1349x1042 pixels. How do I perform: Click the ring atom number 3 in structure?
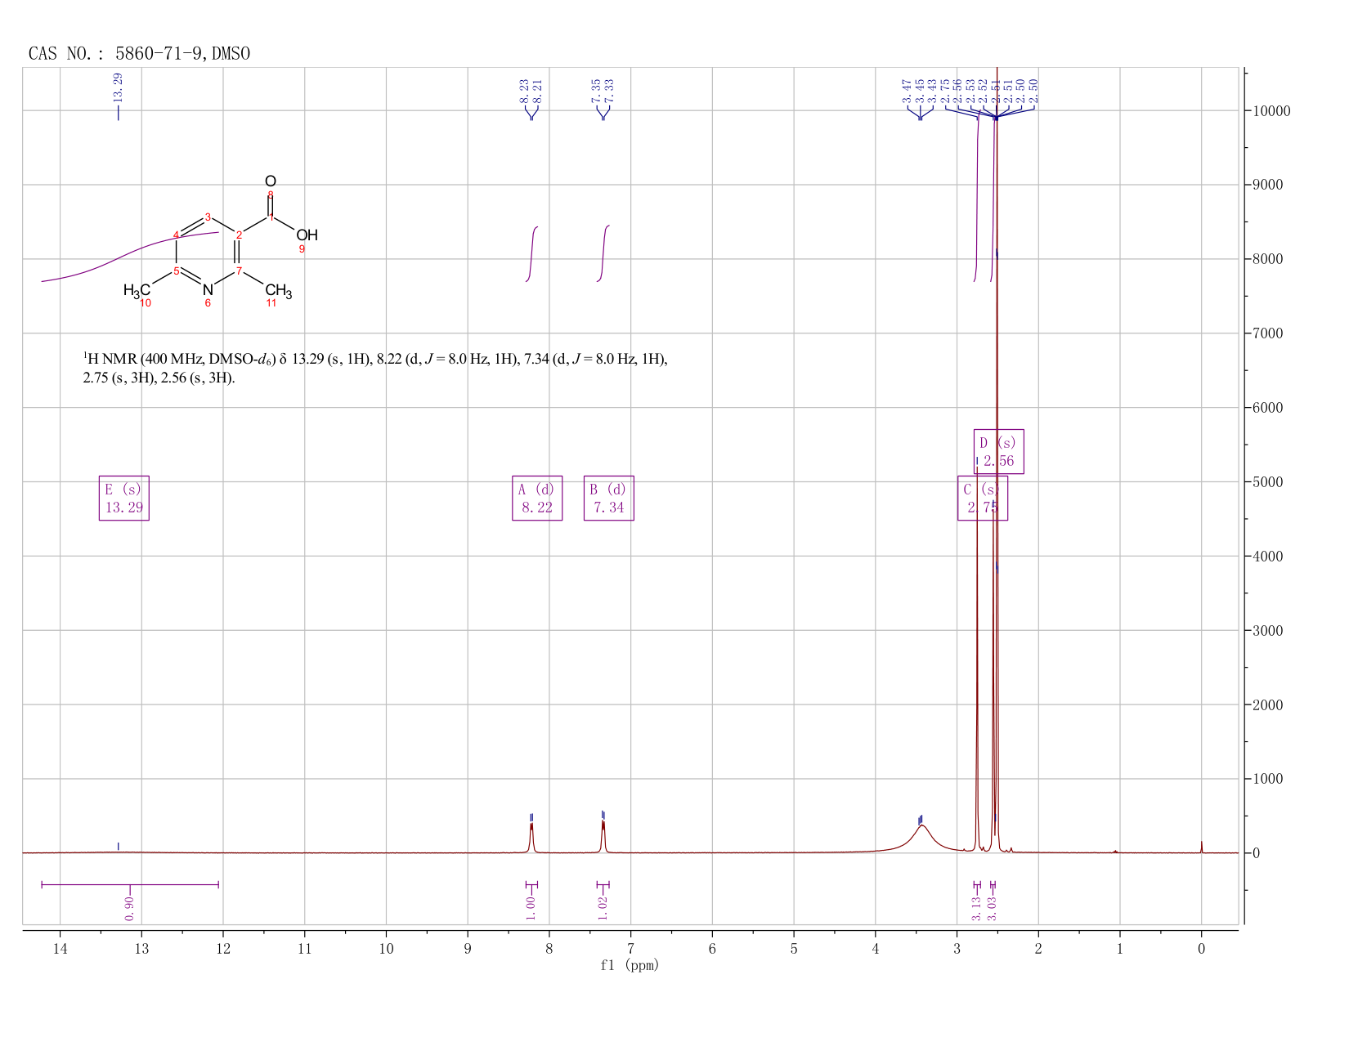point(208,217)
